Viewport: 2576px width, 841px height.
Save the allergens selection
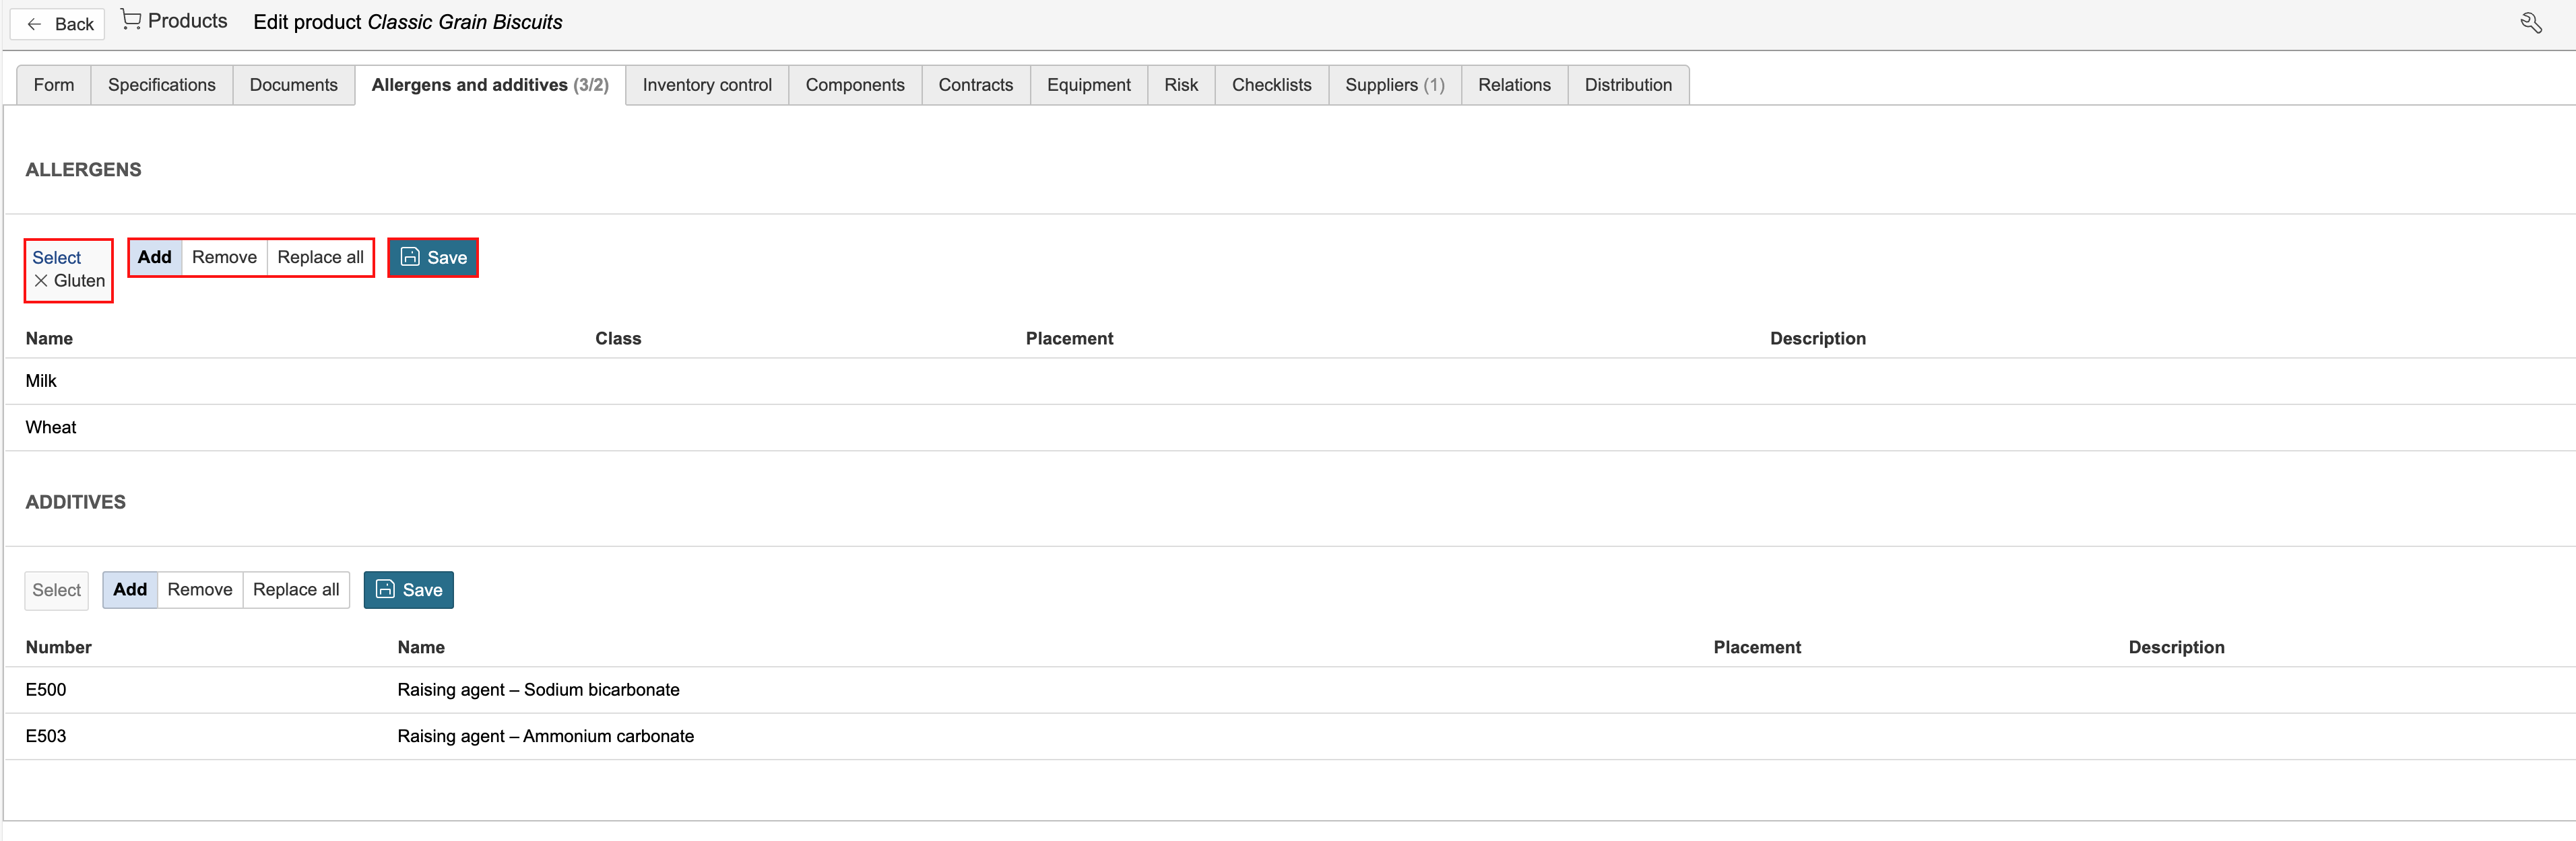pos(433,258)
